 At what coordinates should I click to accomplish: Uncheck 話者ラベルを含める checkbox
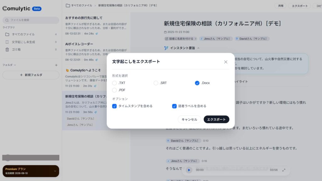tap(174, 106)
